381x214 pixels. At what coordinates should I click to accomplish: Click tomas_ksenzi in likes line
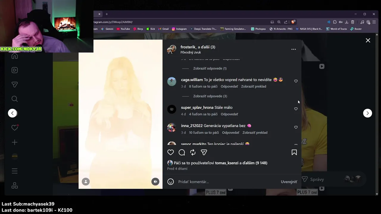tap(227, 163)
